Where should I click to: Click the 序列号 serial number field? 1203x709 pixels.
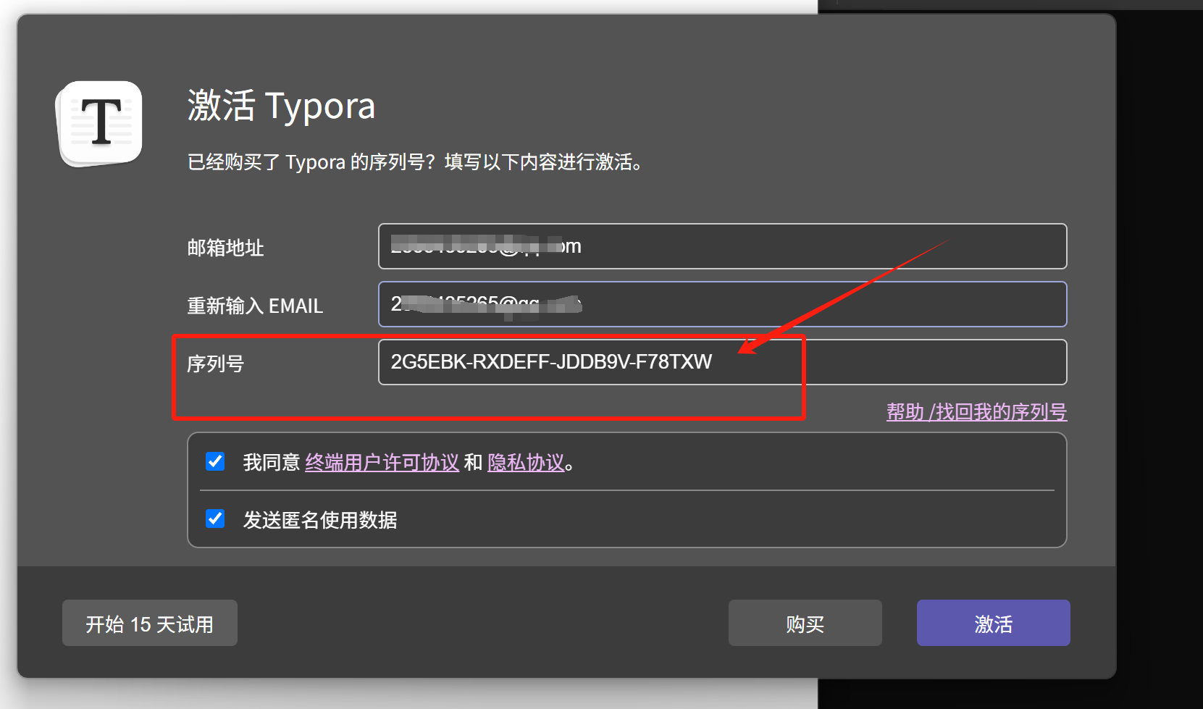coord(722,362)
